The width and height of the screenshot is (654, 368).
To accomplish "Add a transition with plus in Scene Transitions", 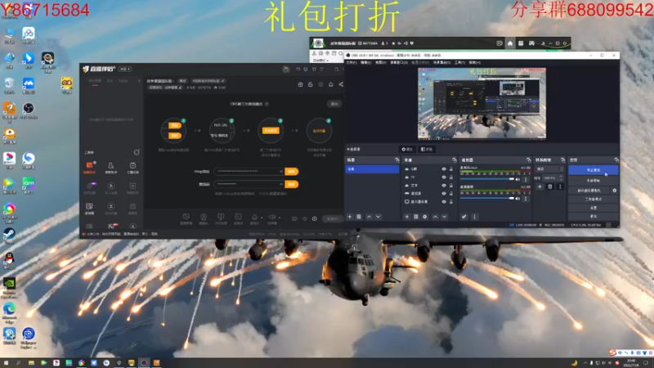I will tap(540, 187).
